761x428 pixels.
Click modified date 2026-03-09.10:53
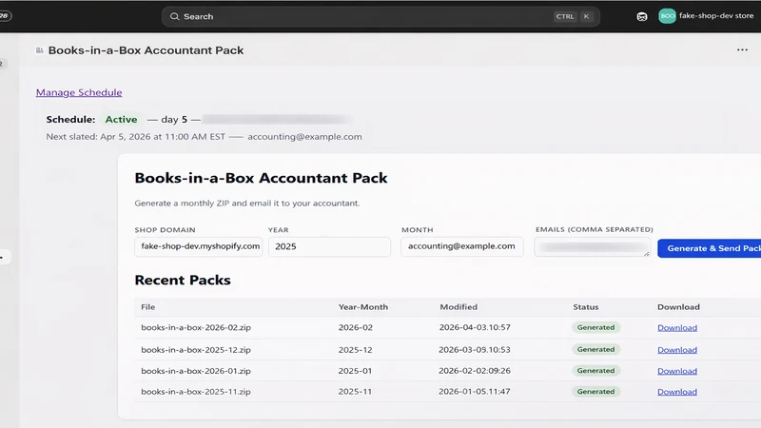point(475,350)
